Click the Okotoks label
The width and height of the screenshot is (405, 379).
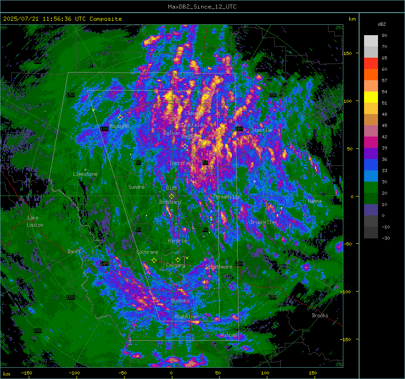point(180,301)
